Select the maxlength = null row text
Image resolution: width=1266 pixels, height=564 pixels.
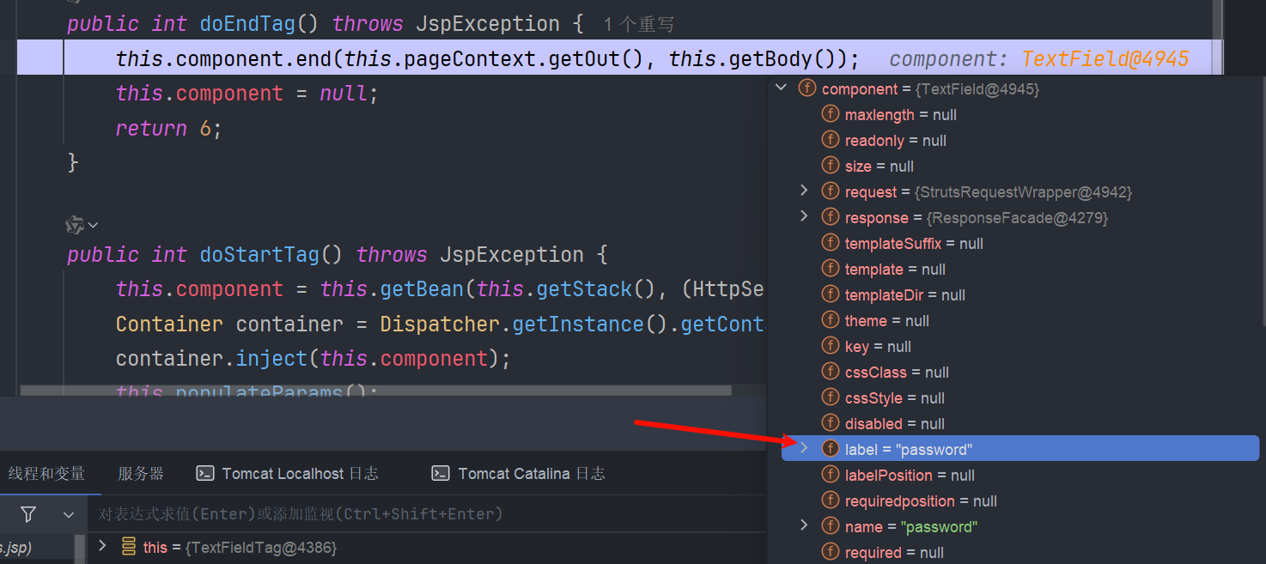pyautogui.click(x=900, y=115)
